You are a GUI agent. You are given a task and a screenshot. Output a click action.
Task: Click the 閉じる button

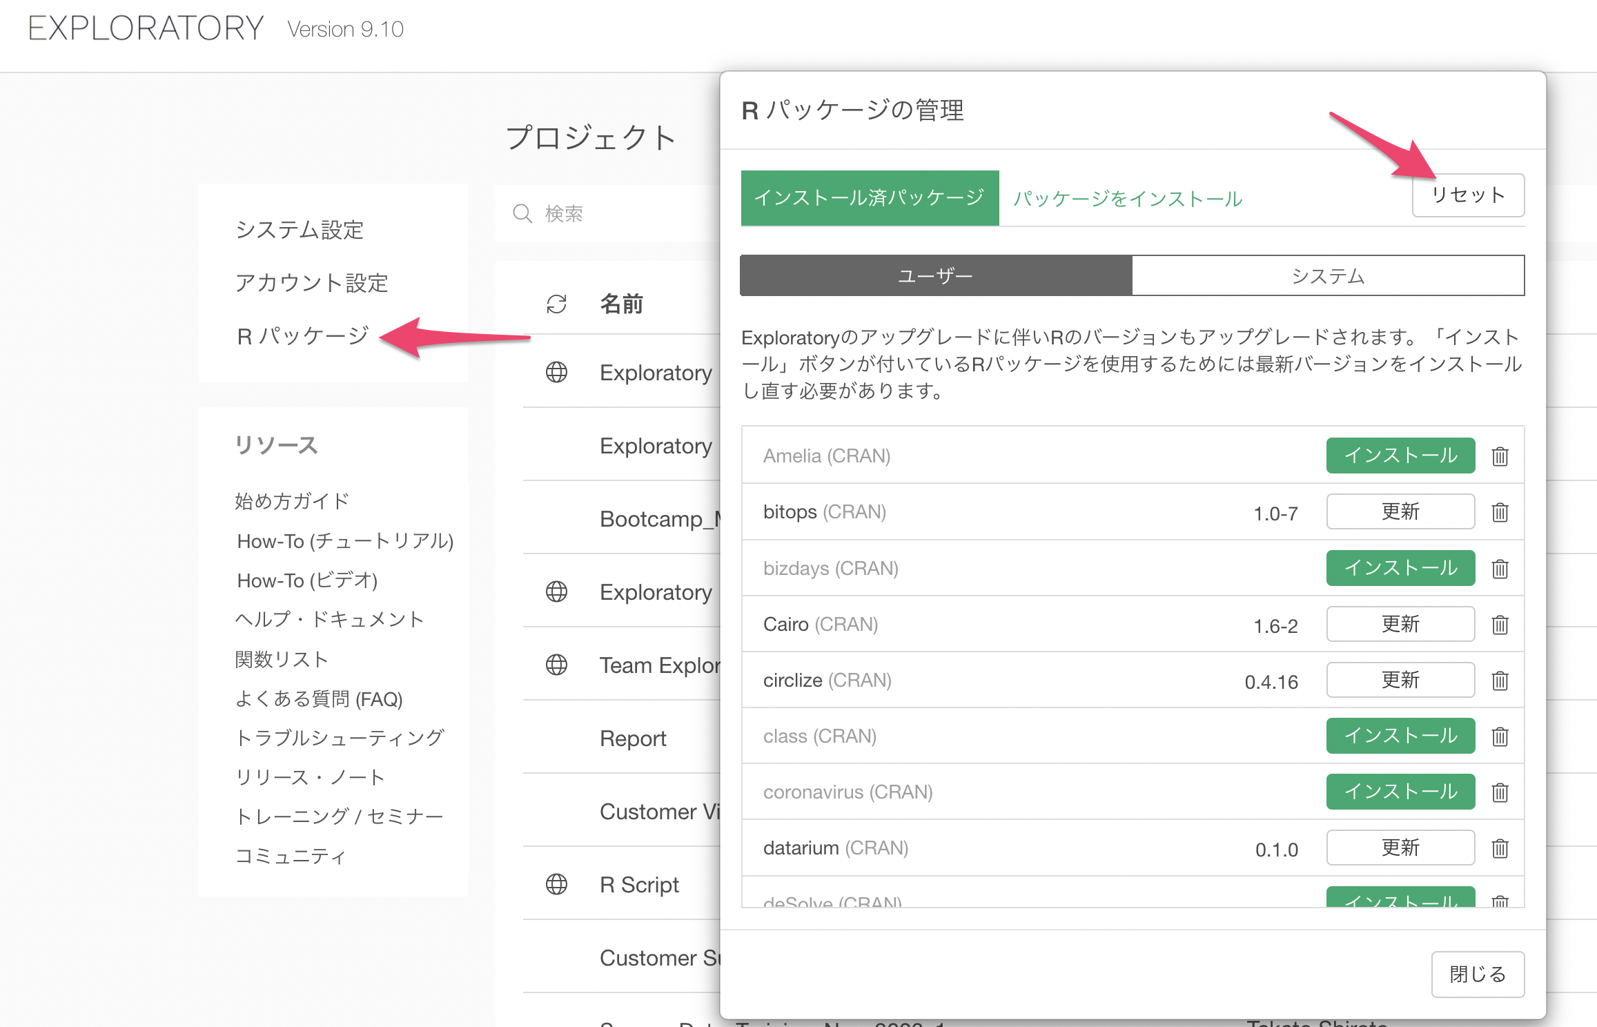(1478, 974)
